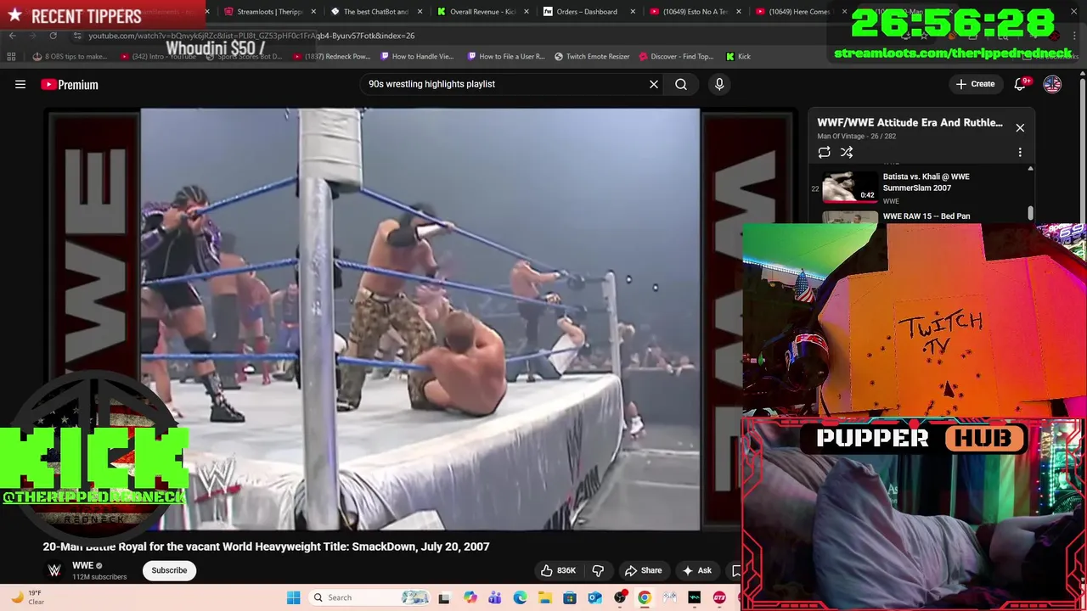Open YouTube notifications bell
Screen dimensions: 1087x611
(x=1021, y=84)
